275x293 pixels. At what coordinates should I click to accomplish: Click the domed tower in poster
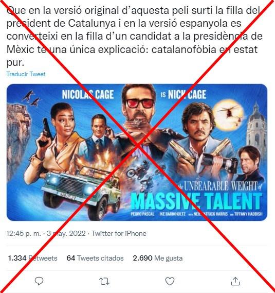[x=256, y=127]
